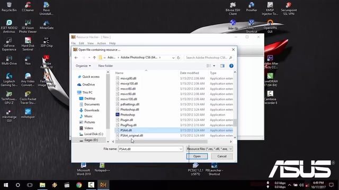Toggle the preview pane button

[x=222, y=65]
